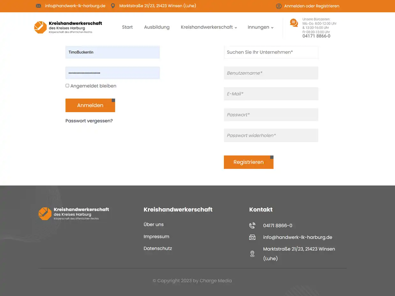The height and width of the screenshot is (296, 395).
Task: Expand the Kreishandwerkerschaft navigation dropdown
Action: pyautogui.click(x=208, y=27)
